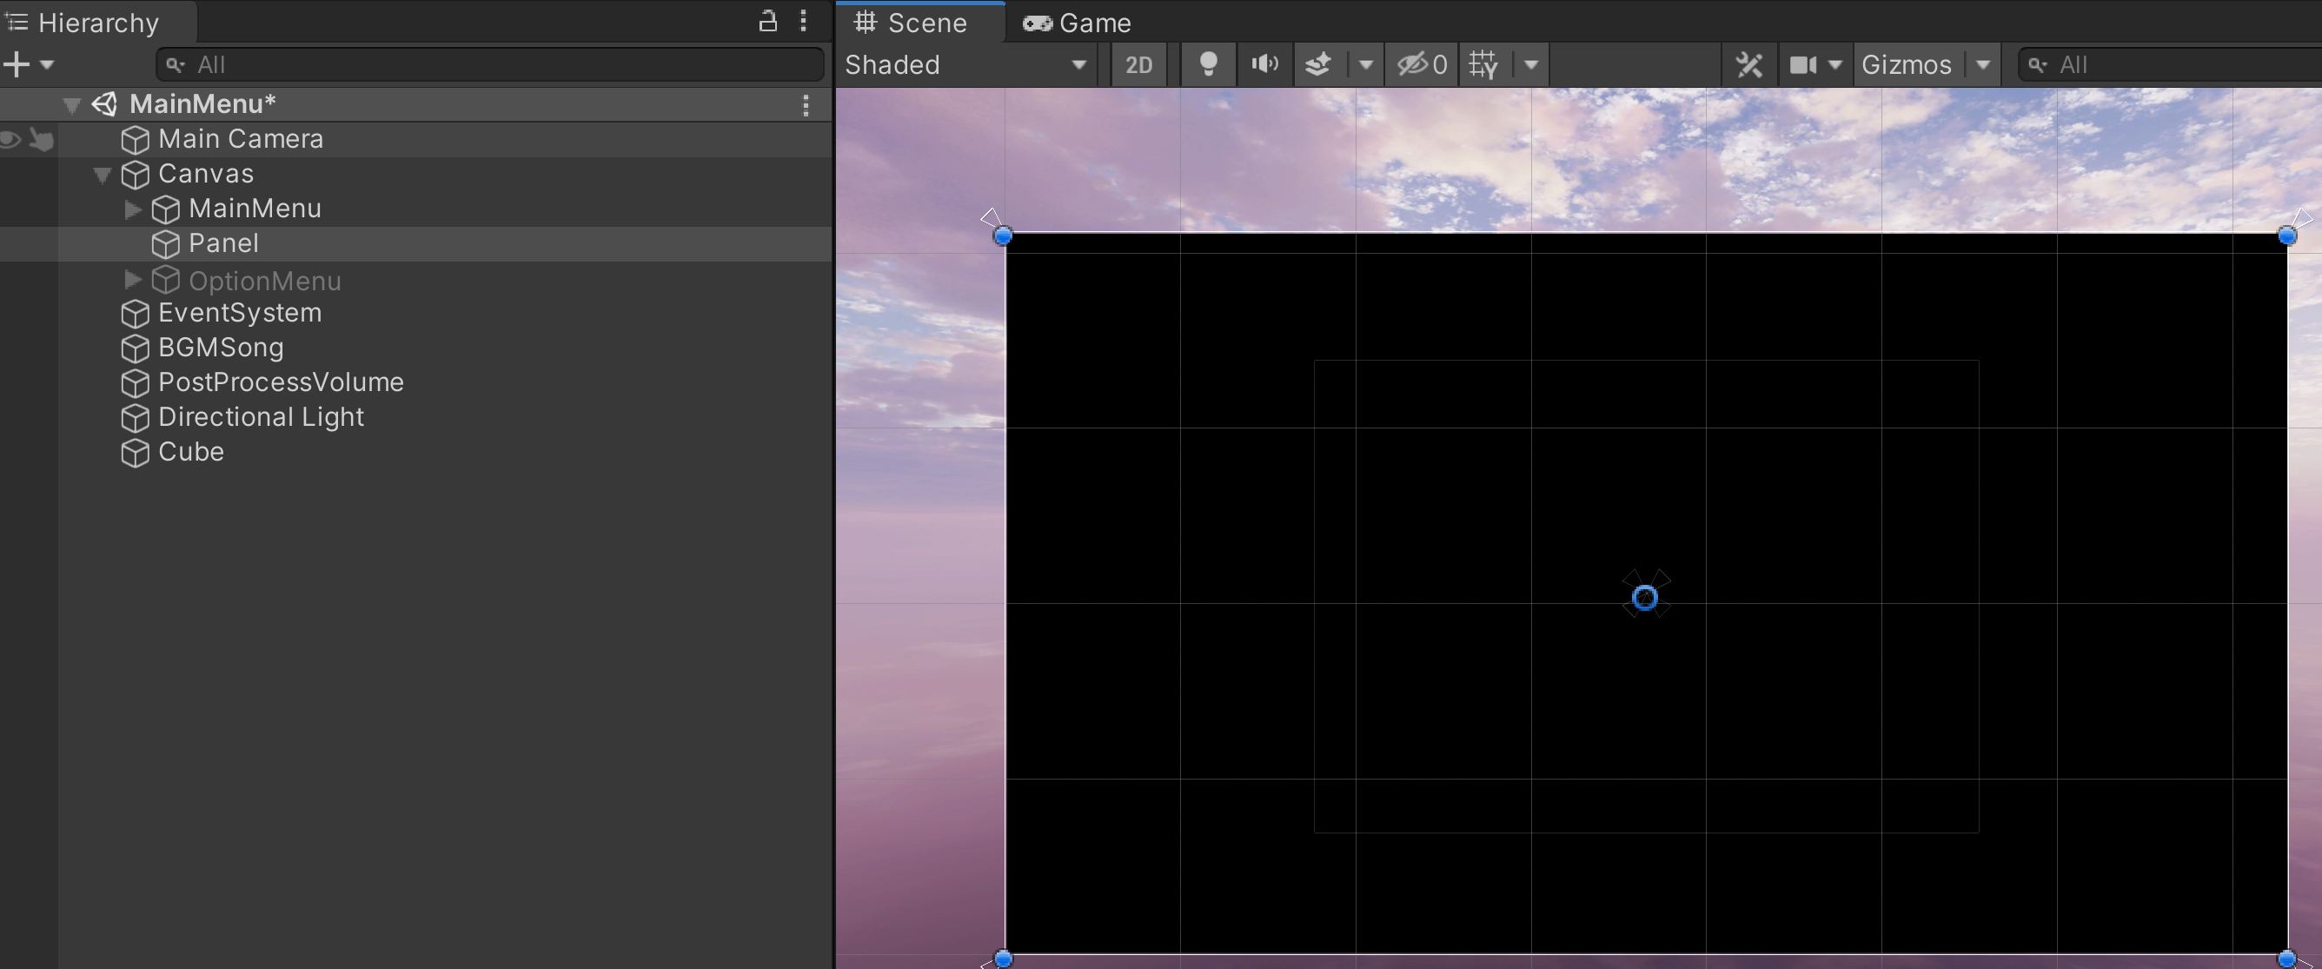This screenshot has width=2322, height=969.
Task: Focus the Scene view search field
Action: click(2169, 65)
